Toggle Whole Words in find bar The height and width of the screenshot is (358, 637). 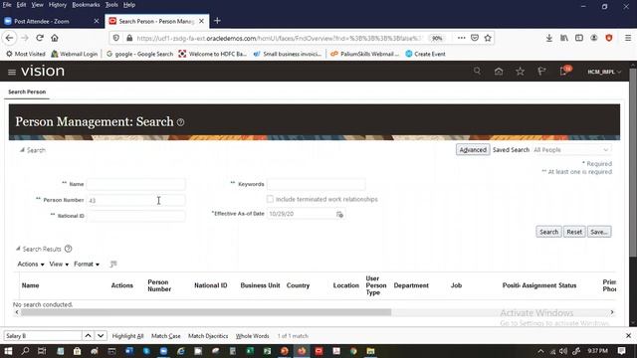click(252, 336)
